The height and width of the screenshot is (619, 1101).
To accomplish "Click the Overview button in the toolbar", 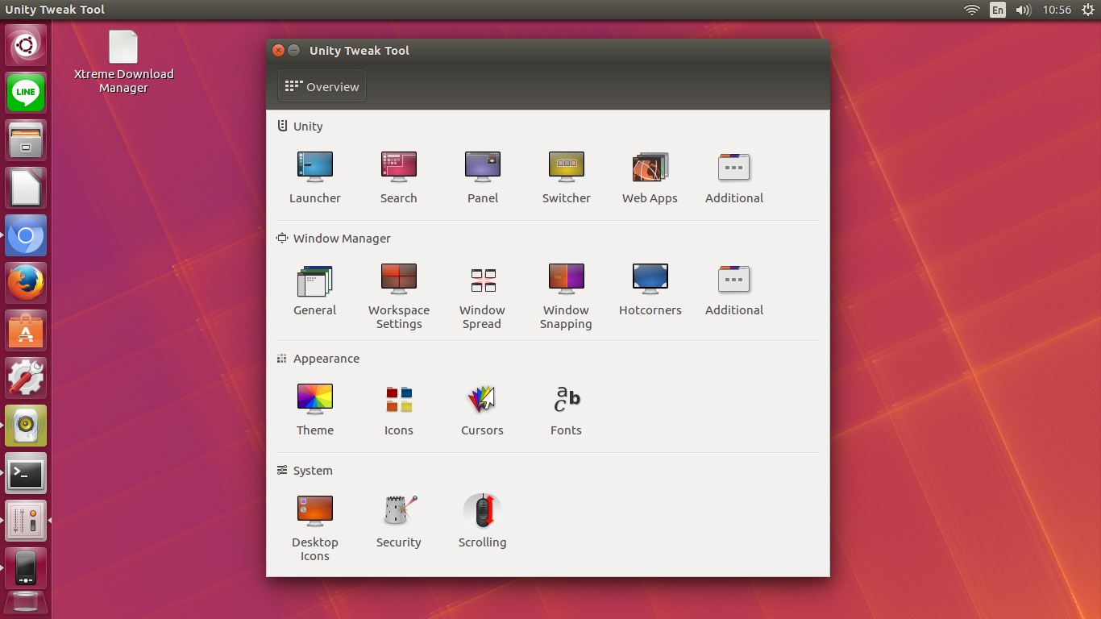I will tap(322, 86).
